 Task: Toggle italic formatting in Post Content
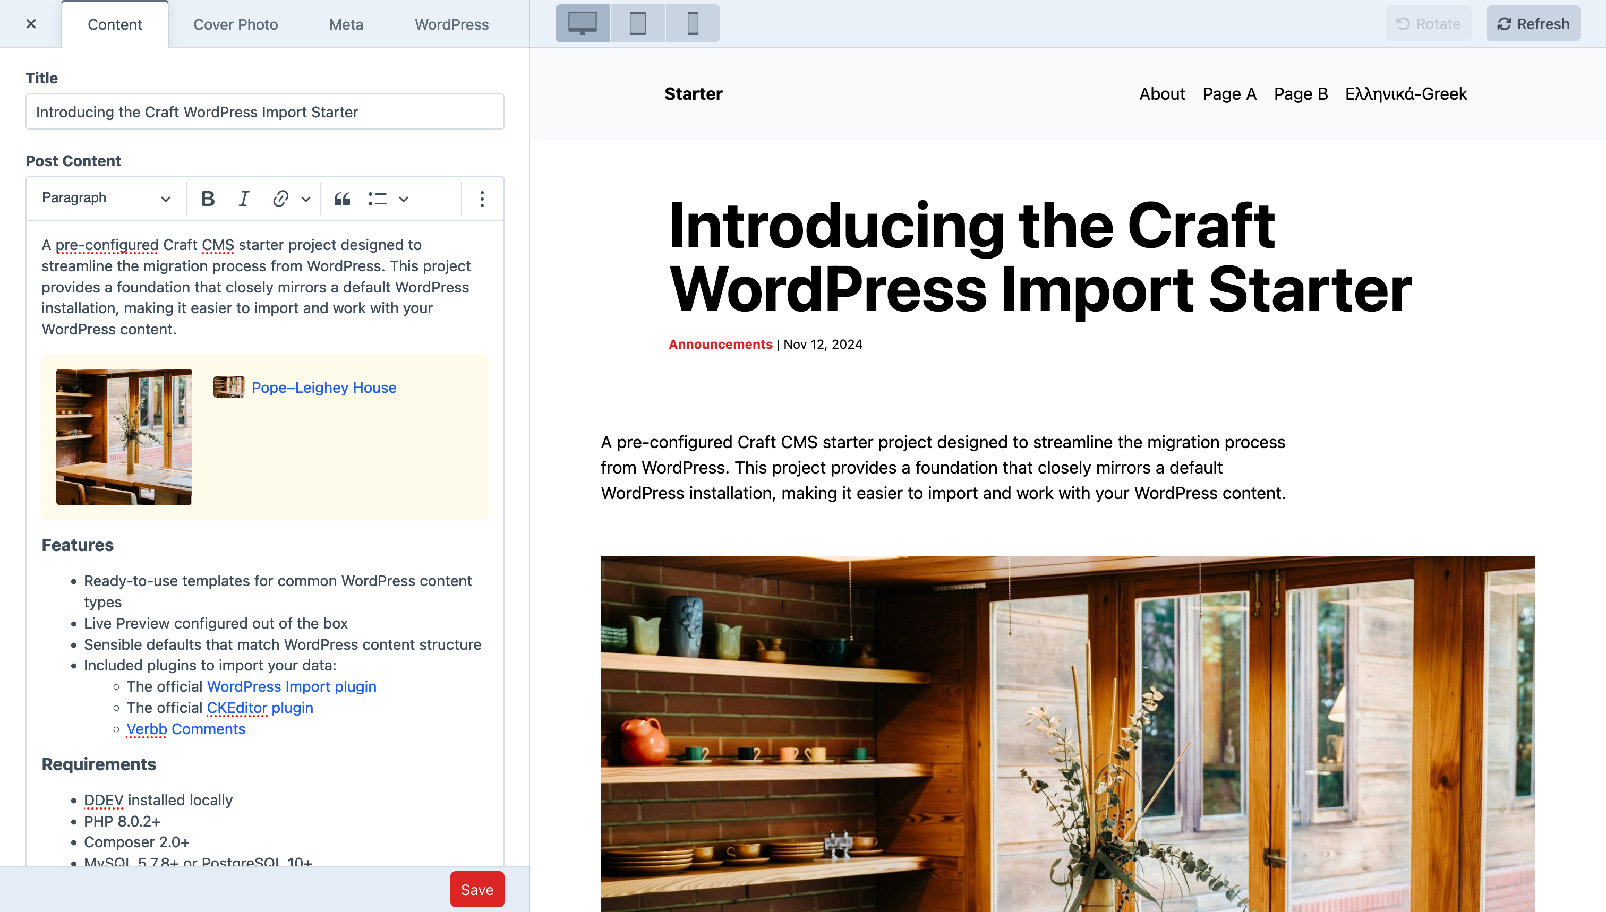pos(244,199)
